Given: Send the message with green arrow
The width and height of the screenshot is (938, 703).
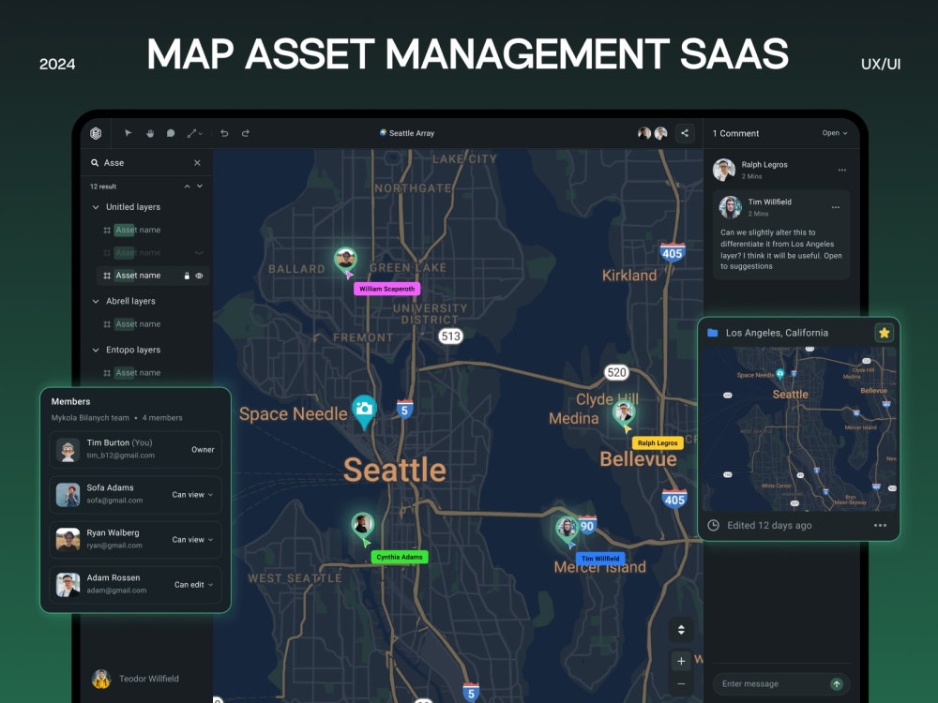Looking at the screenshot, I should pyautogui.click(x=837, y=684).
